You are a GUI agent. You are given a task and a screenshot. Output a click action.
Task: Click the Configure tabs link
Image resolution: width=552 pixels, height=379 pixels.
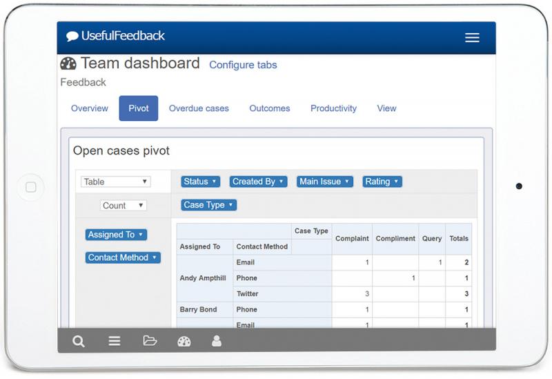243,65
